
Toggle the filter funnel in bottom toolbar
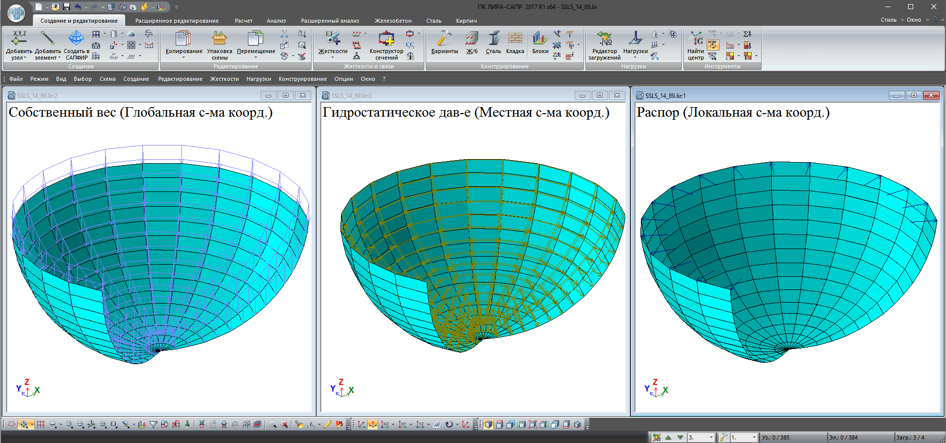pos(154,424)
